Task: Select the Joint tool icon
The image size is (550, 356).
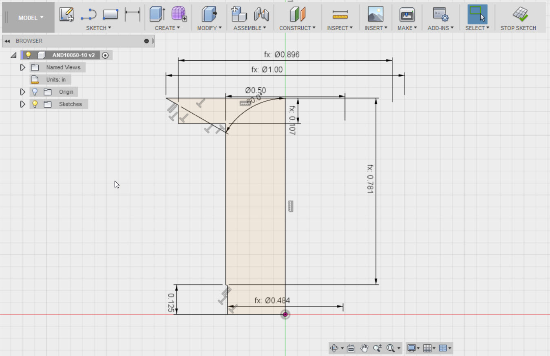Action: [x=261, y=13]
